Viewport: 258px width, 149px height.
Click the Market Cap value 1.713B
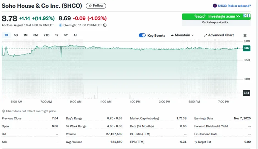(181, 118)
